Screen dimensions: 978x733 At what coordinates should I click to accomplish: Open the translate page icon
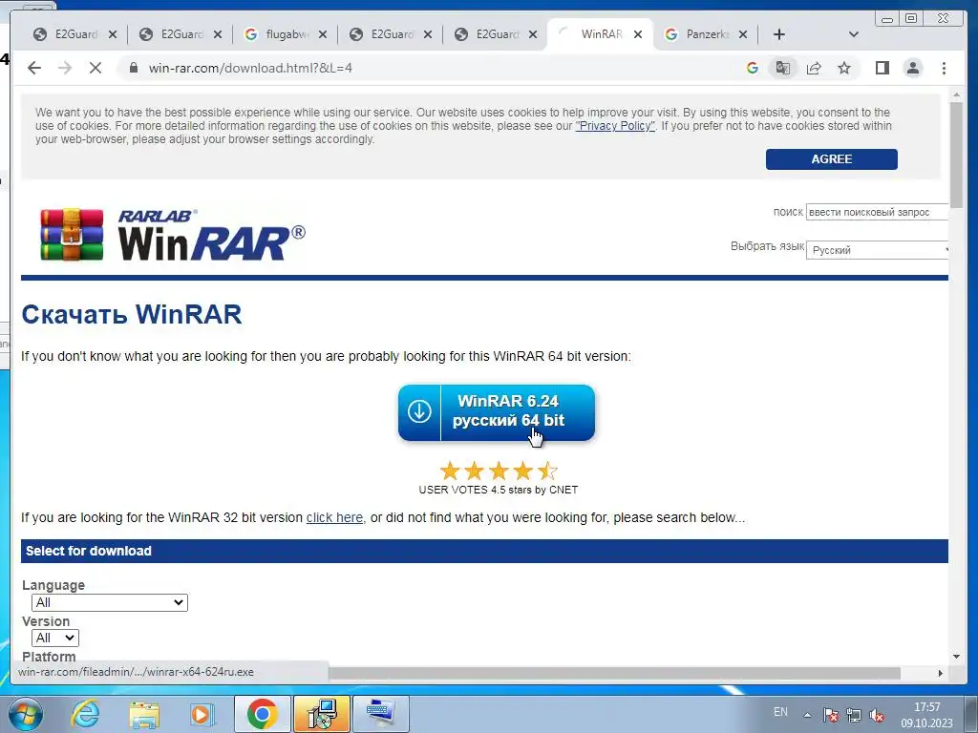[783, 68]
